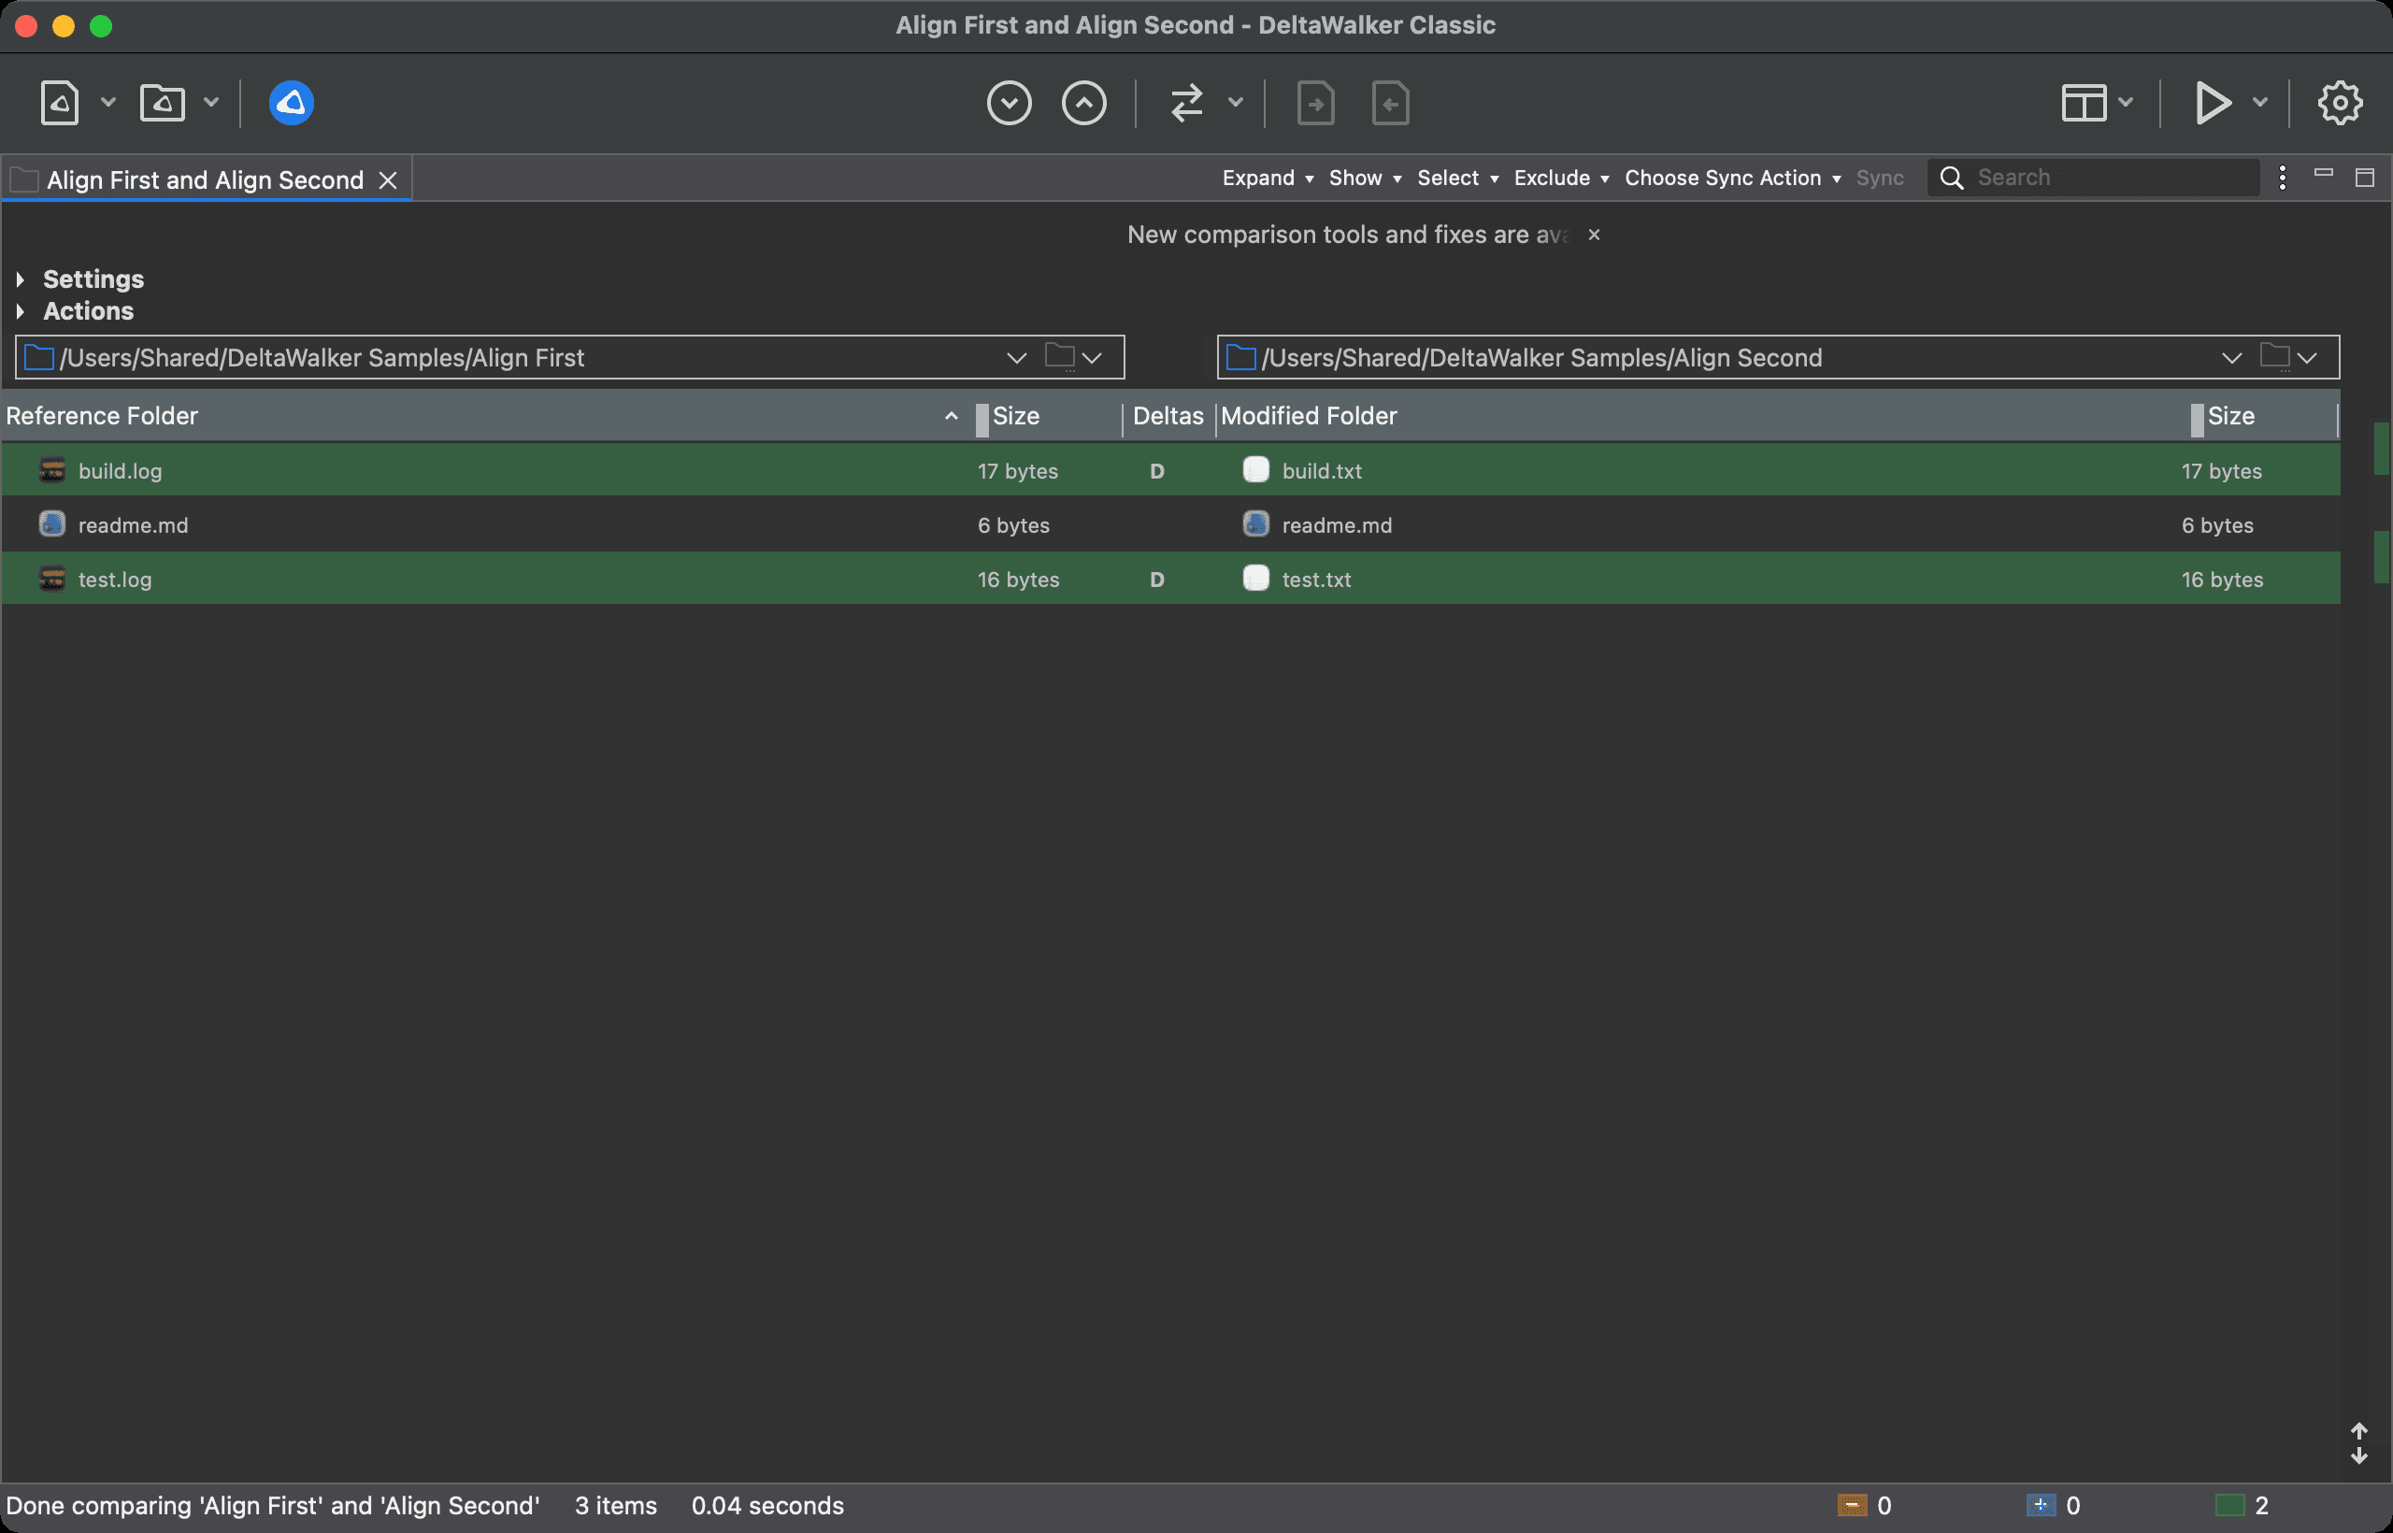Click the layout panels icon
This screenshot has height=1533, width=2393.
tap(2084, 103)
